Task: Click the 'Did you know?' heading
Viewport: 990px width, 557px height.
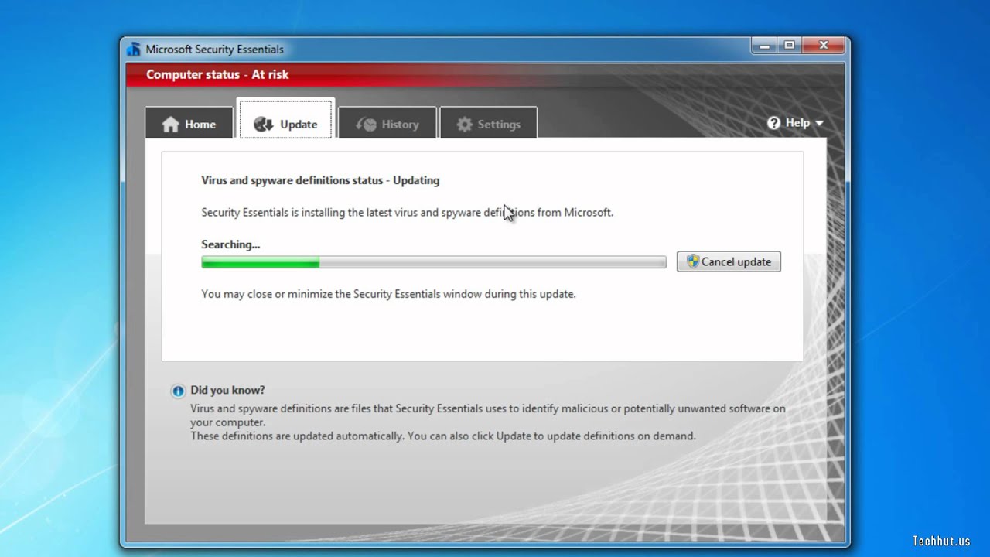Action: click(x=227, y=390)
